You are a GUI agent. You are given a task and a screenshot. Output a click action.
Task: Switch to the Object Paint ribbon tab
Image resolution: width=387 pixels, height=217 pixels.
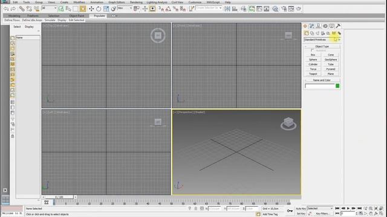pos(77,16)
